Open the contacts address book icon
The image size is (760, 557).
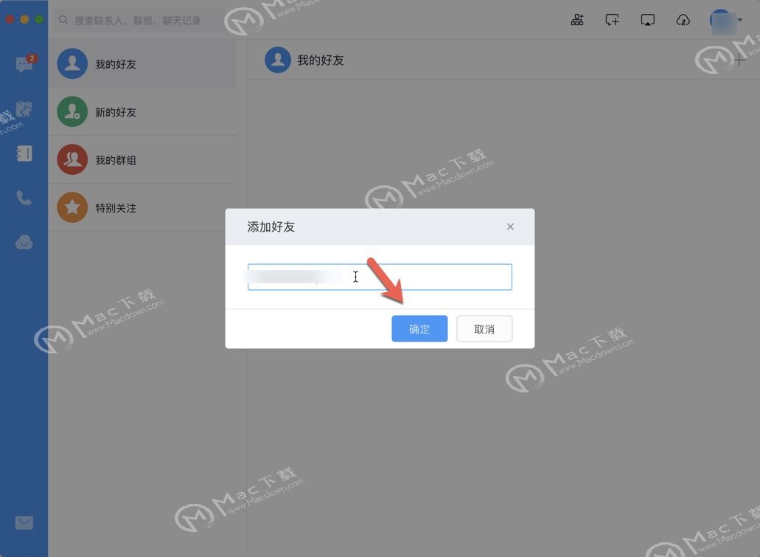(24, 153)
